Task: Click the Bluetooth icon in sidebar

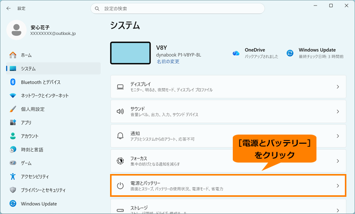Action: click(x=13, y=82)
